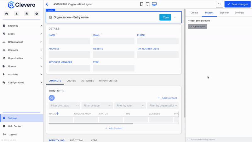Sort by NAME column arrow

pyautogui.click(x=58, y=114)
